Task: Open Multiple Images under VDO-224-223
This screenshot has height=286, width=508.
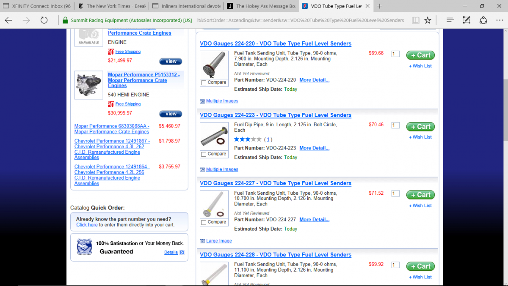Action: coord(222,169)
